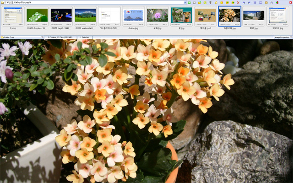Print image using printer icon
Screen dimensions: 293x183
[271, 3]
